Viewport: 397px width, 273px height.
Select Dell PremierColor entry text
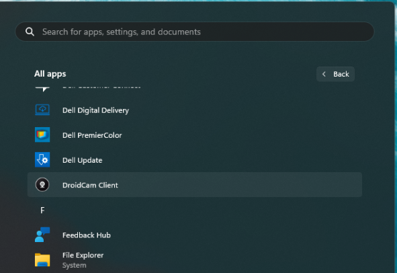pos(92,135)
